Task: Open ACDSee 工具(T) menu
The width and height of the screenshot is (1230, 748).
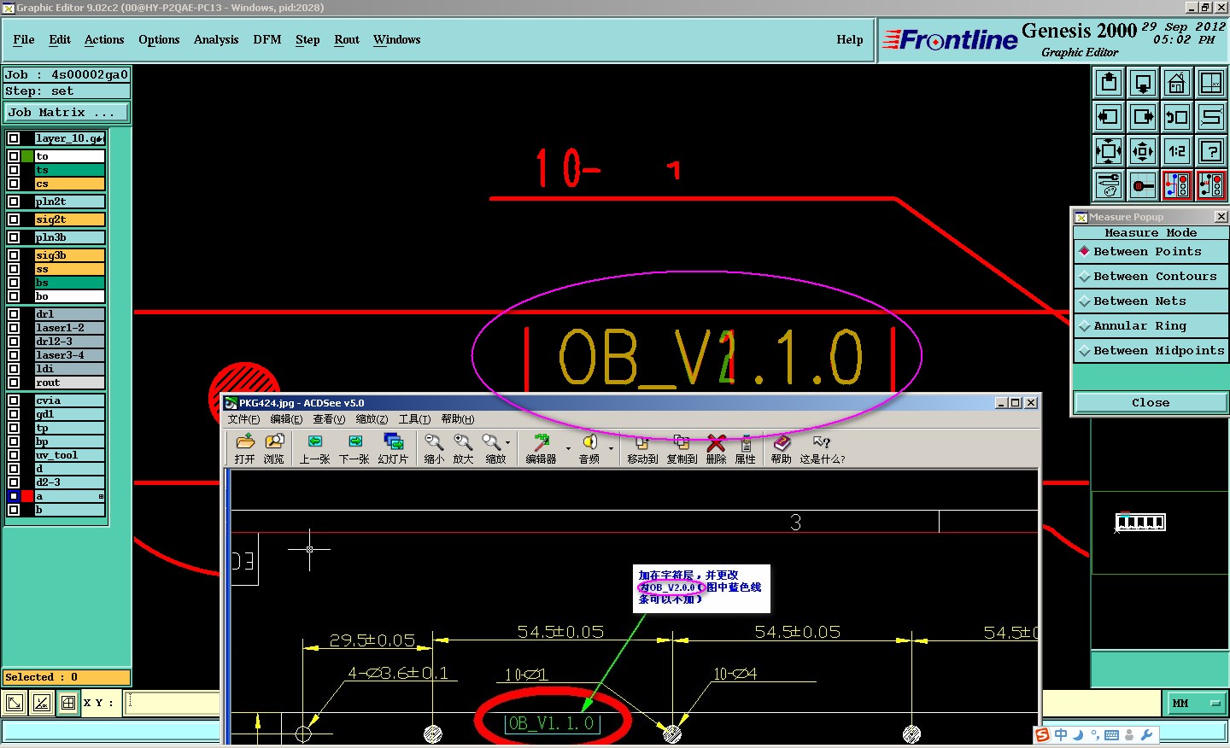Action: pos(414,419)
